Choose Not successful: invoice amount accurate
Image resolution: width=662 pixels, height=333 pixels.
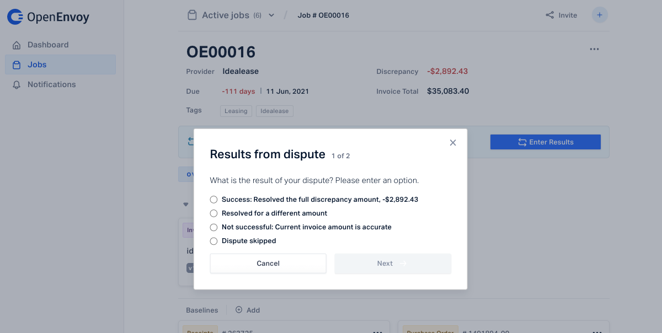click(214, 227)
